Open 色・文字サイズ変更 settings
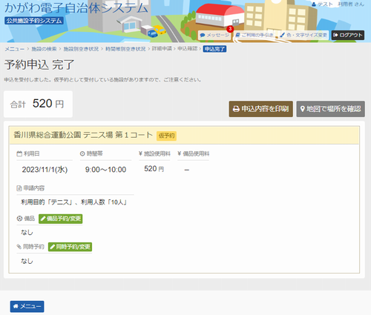 point(303,36)
